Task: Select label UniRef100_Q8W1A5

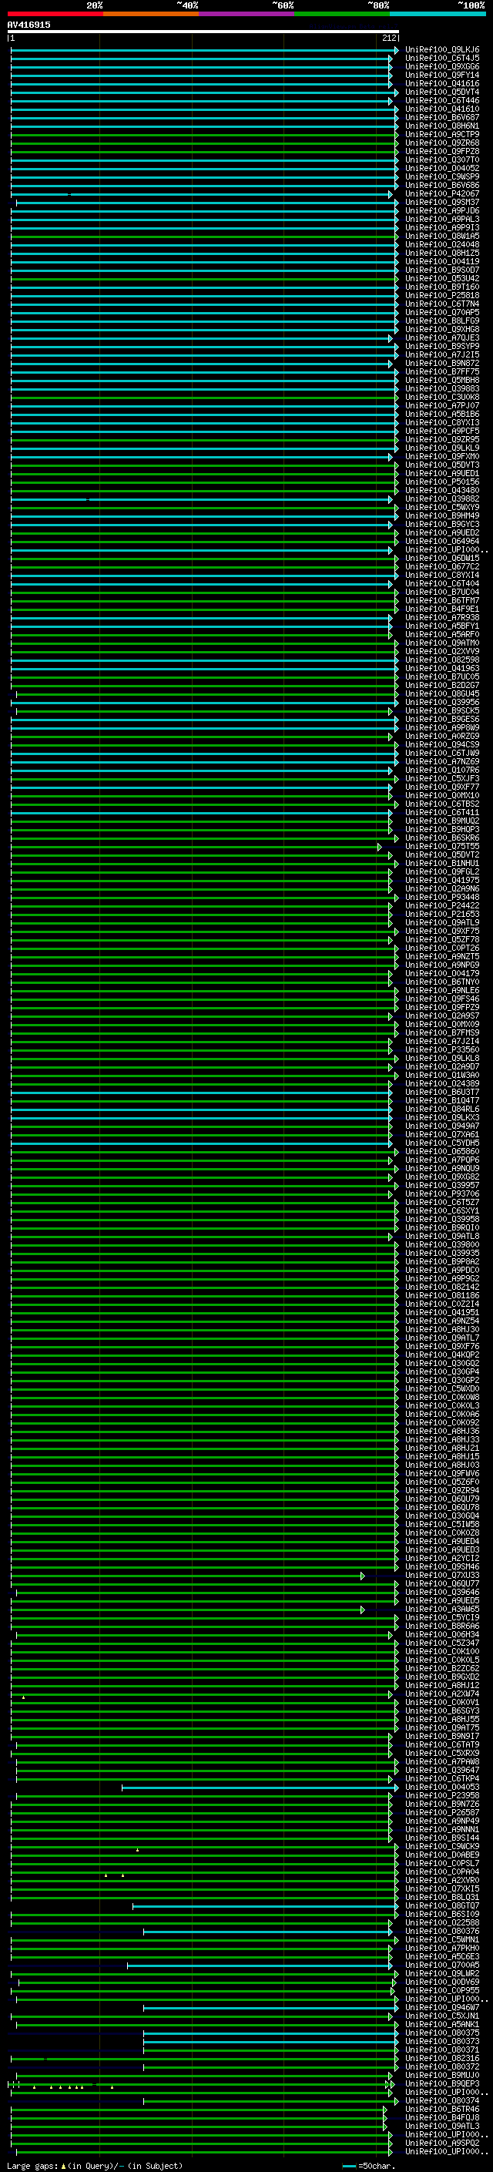Action: pyautogui.click(x=441, y=236)
